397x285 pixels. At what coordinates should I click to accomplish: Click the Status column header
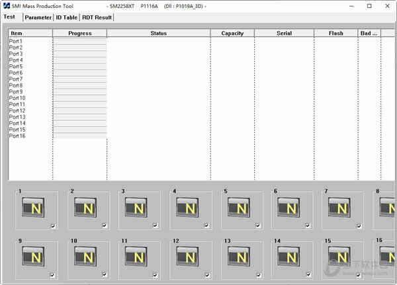coord(158,33)
